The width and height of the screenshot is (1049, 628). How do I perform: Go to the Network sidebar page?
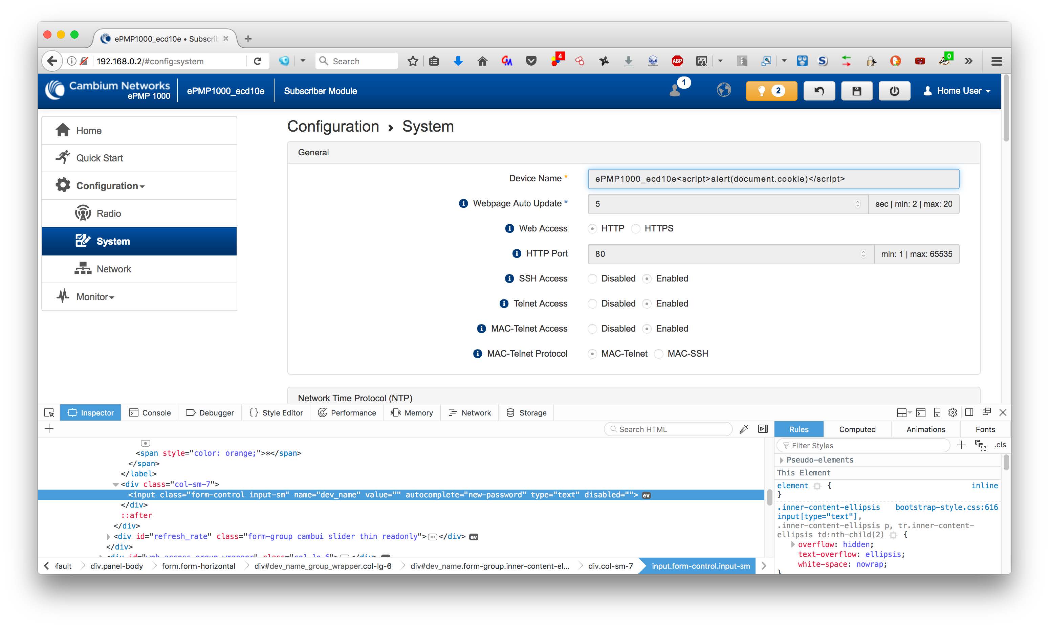tap(113, 269)
